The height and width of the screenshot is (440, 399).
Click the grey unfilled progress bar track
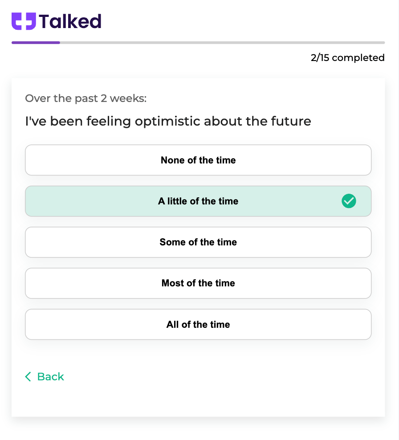tap(222, 43)
